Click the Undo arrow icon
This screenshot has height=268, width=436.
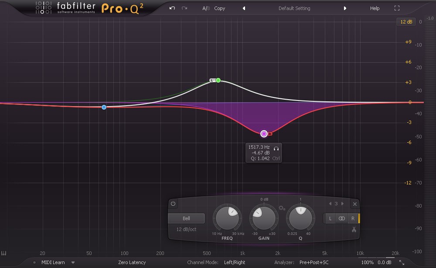[172, 8]
